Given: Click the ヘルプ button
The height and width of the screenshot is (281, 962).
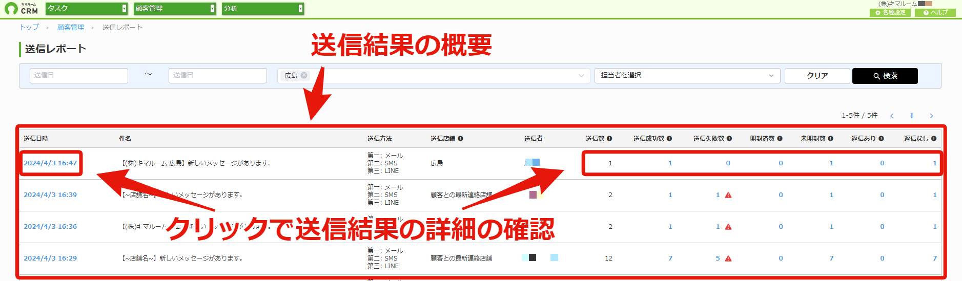Looking at the screenshot, I should pos(935,13).
